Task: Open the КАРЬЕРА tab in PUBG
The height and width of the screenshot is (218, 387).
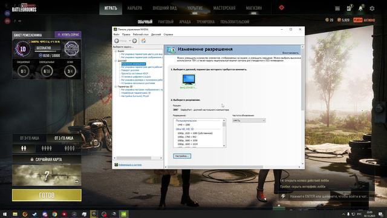Action: (135, 8)
